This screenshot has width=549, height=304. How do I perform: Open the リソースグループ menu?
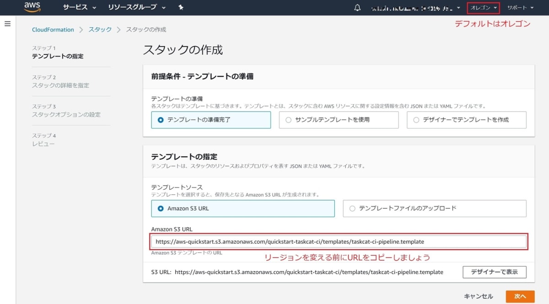pos(137,7)
